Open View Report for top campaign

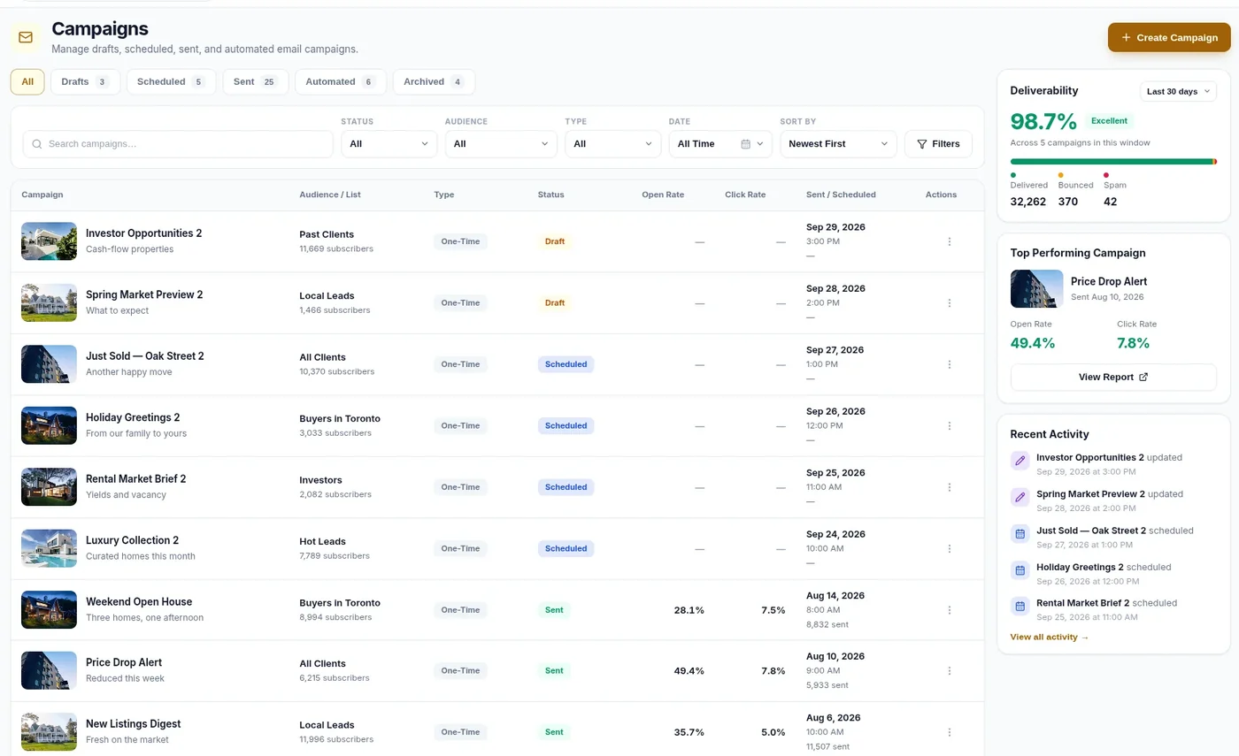pyautogui.click(x=1113, y=378)
